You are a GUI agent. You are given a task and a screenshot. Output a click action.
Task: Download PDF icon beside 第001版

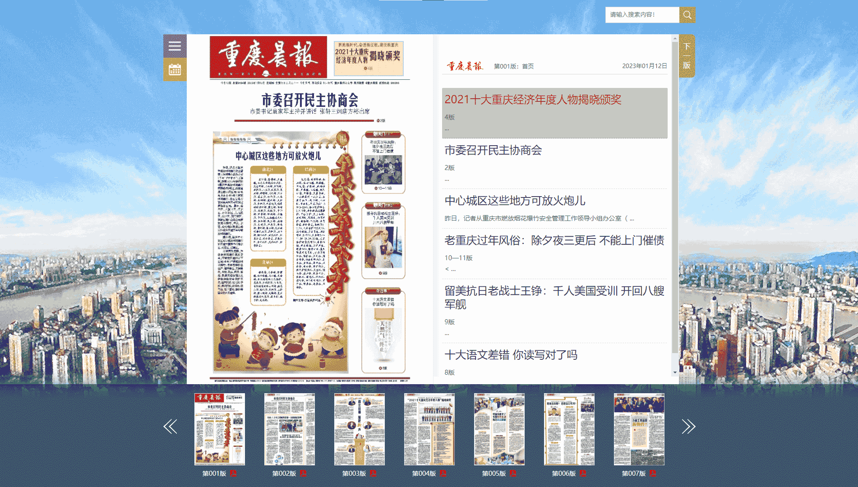click(x=233, y=473)
